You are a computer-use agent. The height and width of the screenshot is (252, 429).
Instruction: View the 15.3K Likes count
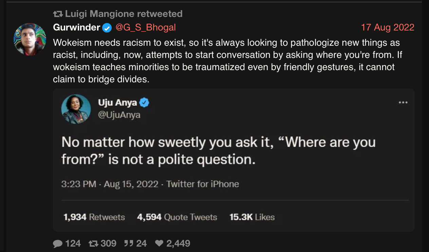pyautogui.click(x=252, y=217)
